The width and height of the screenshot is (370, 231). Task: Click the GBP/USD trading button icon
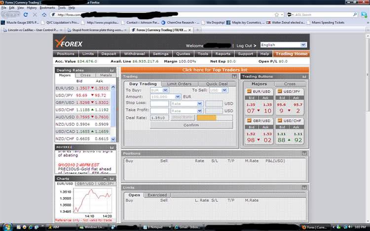(248, 121)
